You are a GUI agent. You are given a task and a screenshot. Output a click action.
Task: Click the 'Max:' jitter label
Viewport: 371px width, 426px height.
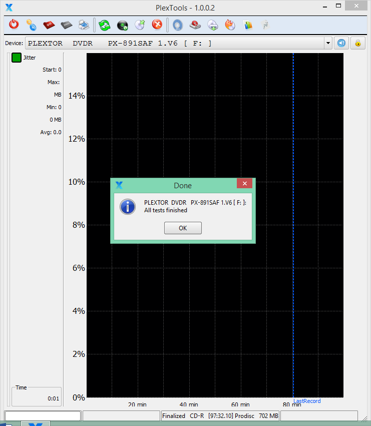click(54, 82)
